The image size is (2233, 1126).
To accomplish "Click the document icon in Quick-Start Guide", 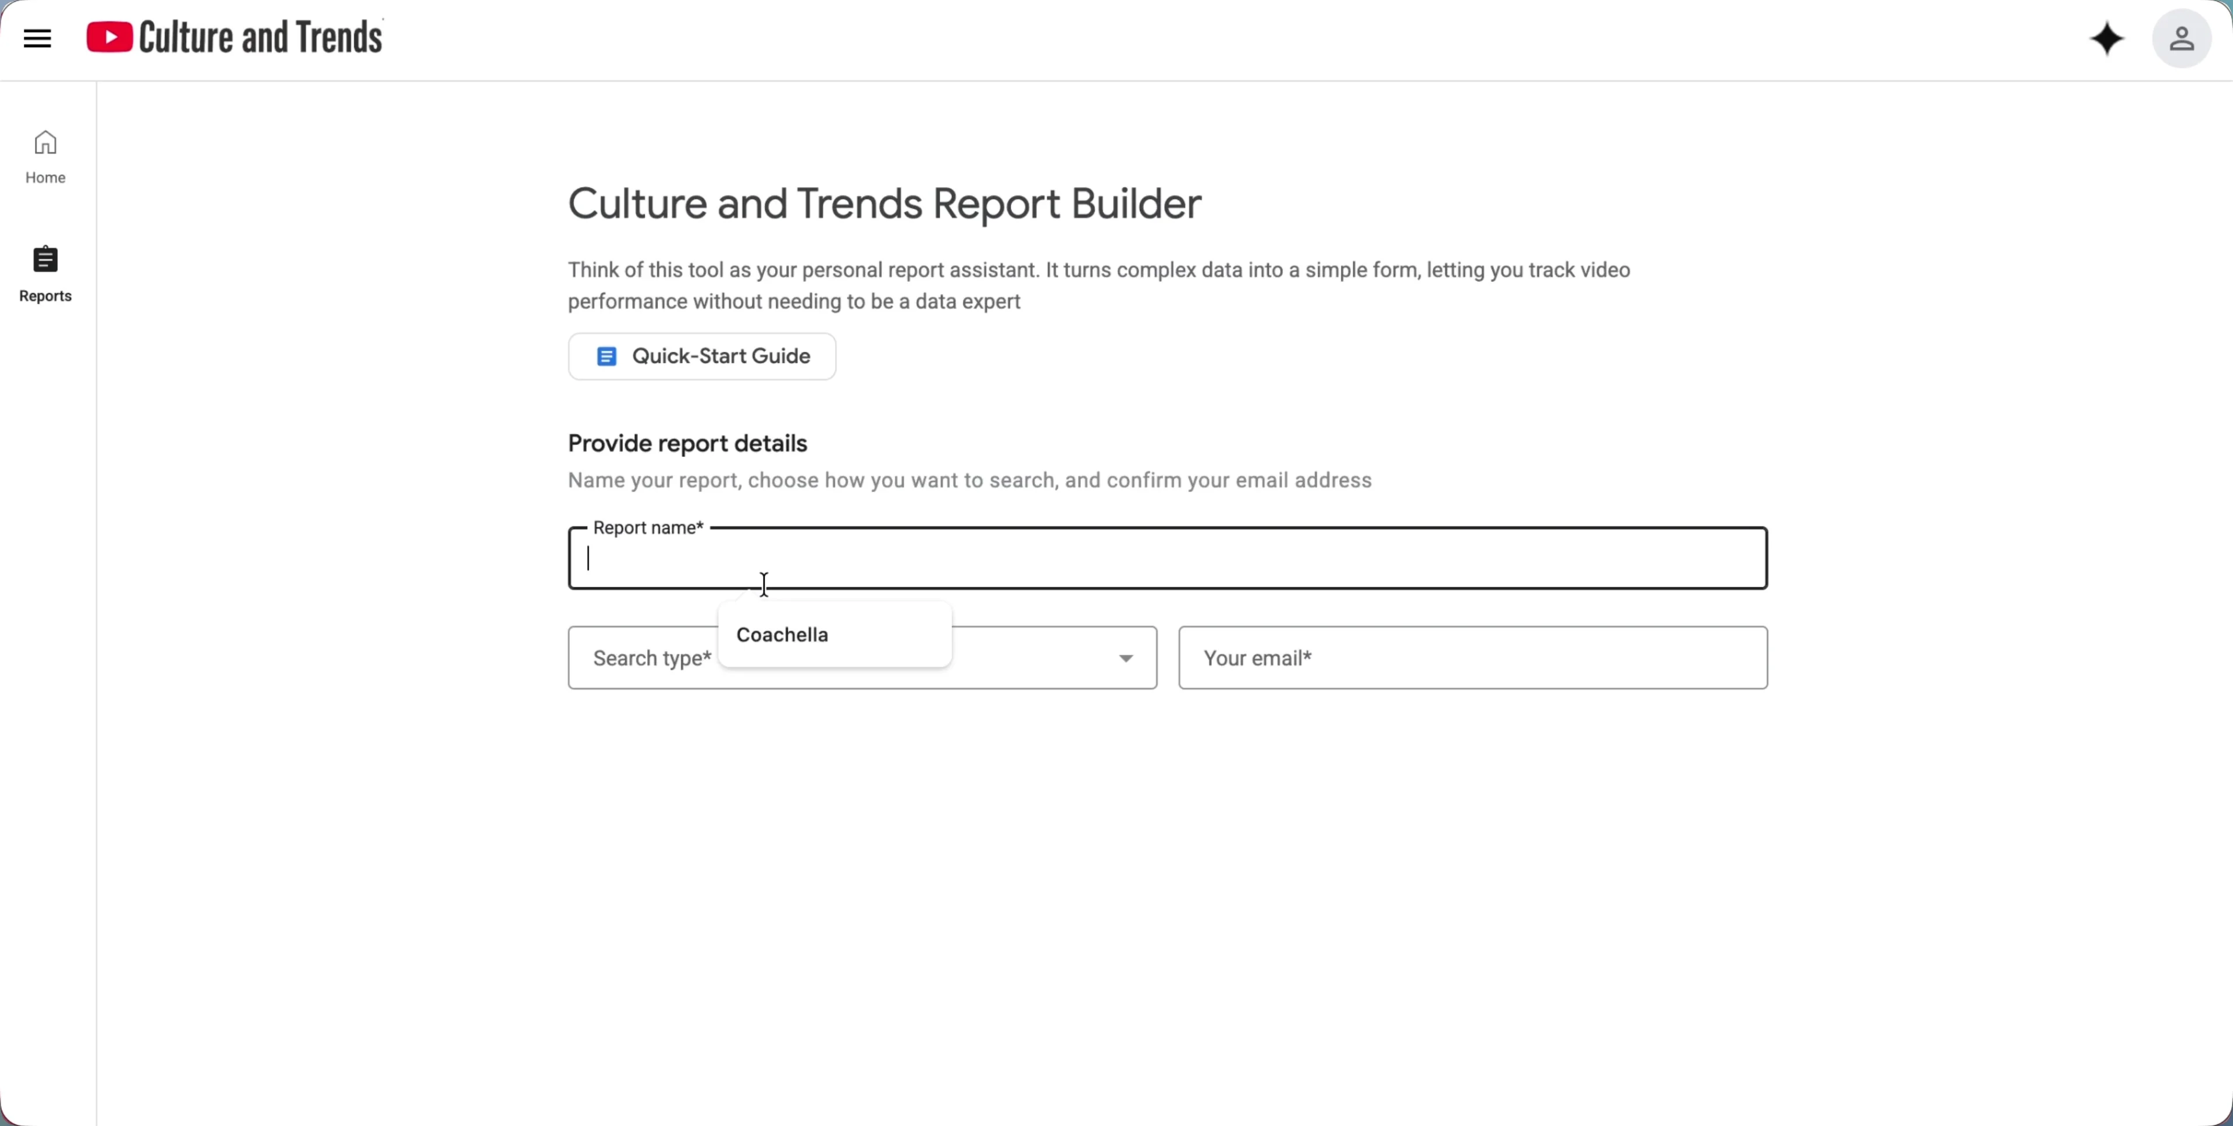I will (607, 357).
